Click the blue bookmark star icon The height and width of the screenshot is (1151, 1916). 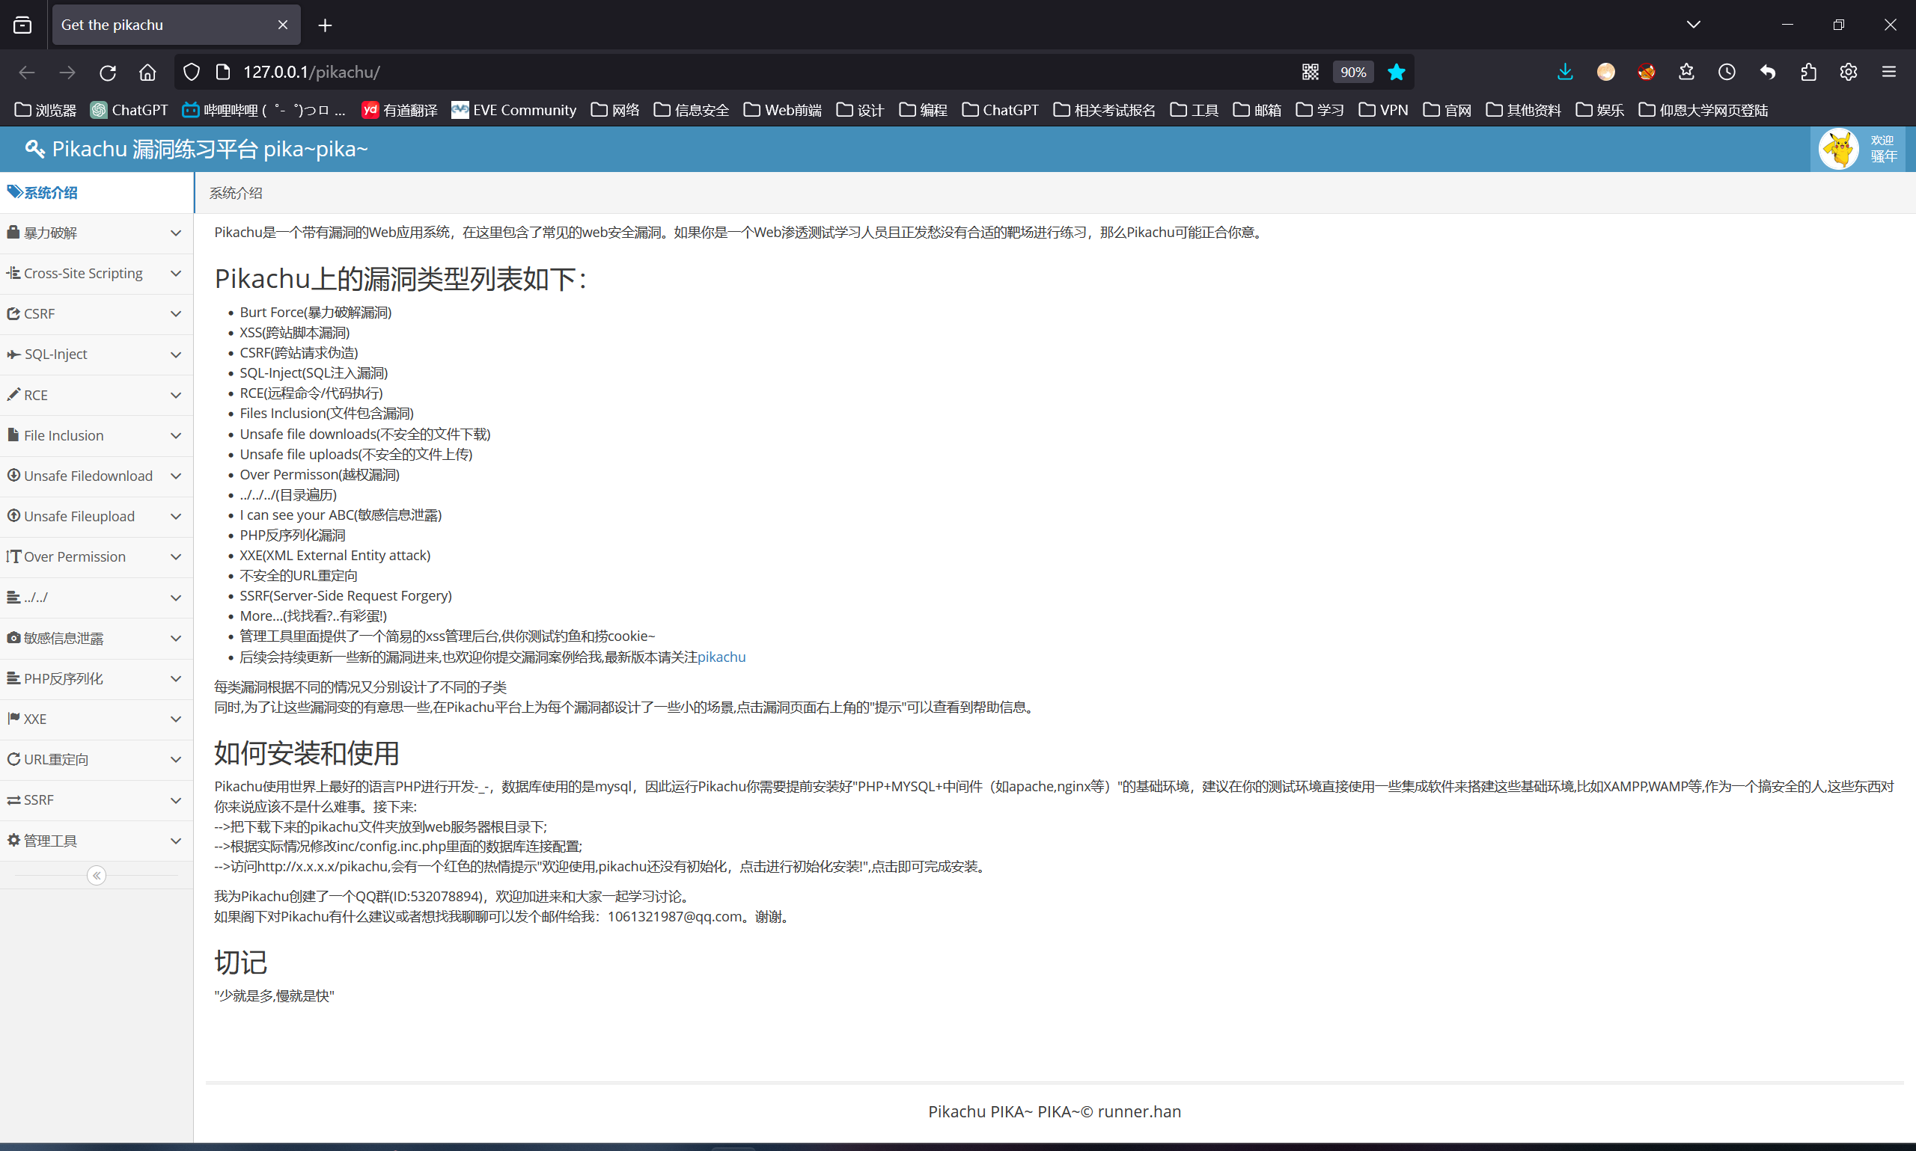tap(1396, 72)
